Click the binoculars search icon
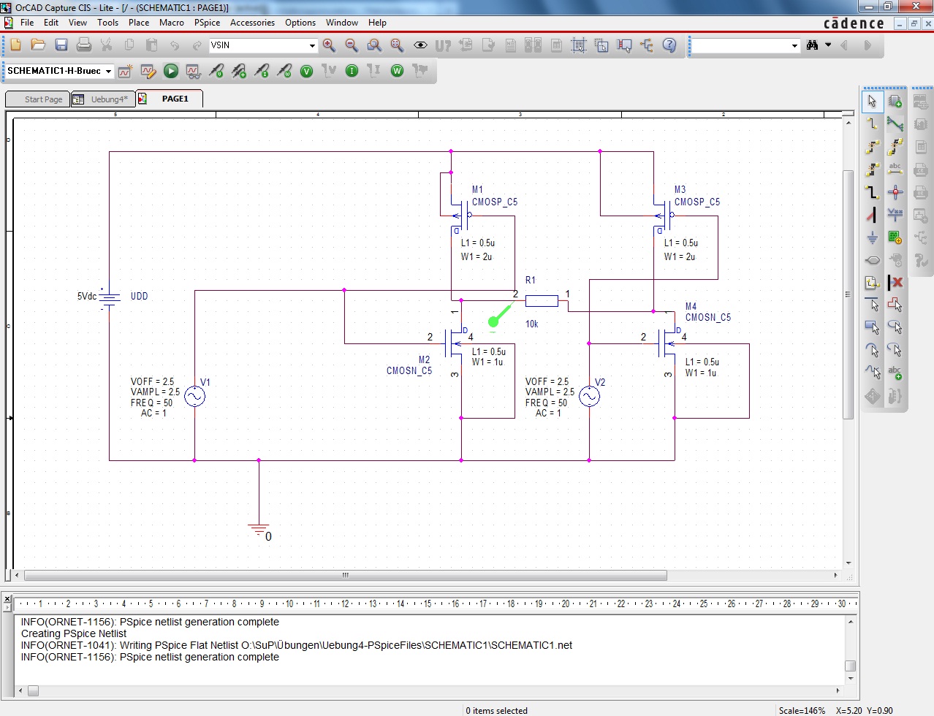Screen dimensions: 934x716 pos(812,45)
